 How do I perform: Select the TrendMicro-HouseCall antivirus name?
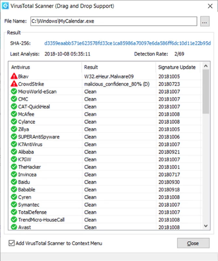click(x=41, y=220)
